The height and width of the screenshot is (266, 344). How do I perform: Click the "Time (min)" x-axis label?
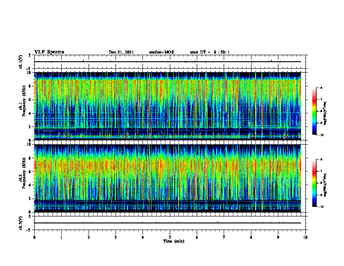tap(174, 241)
